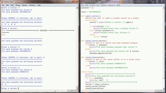Click the 'def check_word(letter):' definition line
Screen dimensions: 166x93
[93, 57]
